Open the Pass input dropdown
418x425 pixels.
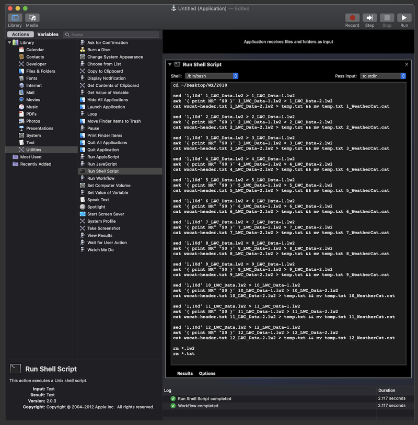pos(383,76)
